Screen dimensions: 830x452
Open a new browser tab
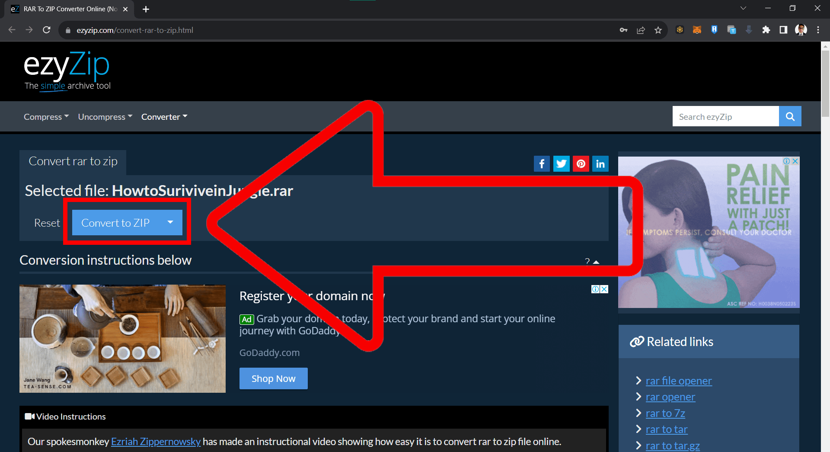[x=146, y=9]
